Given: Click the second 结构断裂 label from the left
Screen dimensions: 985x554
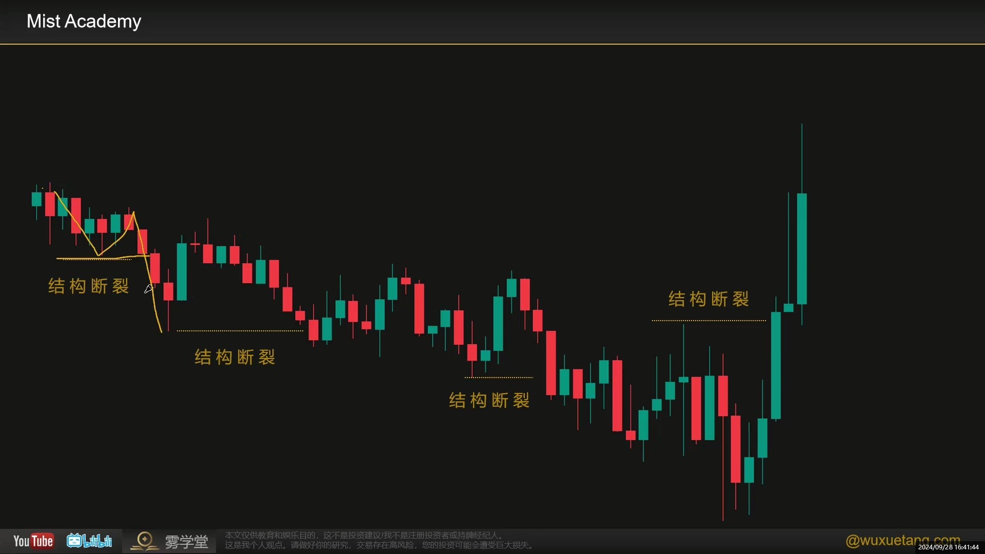Looking at the screenshot, I should (x=235, y=357).
